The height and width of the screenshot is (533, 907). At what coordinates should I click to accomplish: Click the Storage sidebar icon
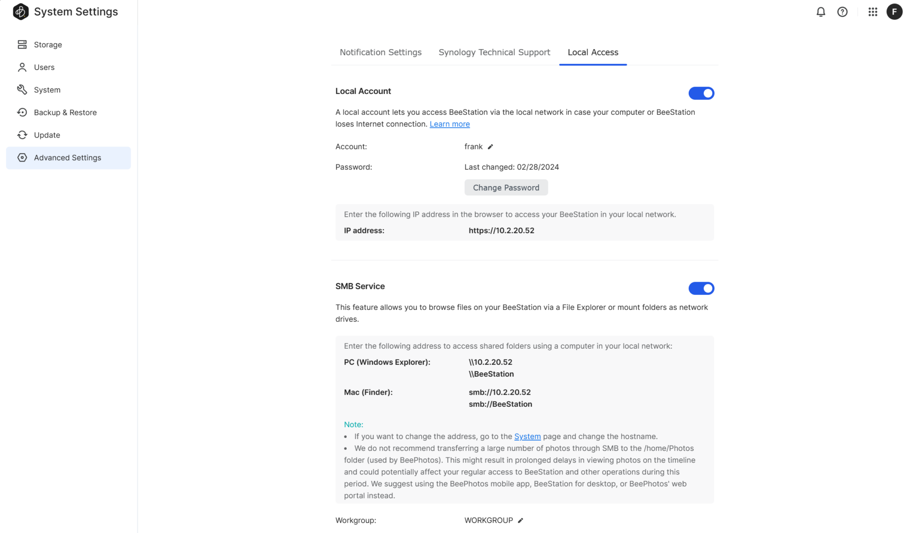click(x=22, y=44)
